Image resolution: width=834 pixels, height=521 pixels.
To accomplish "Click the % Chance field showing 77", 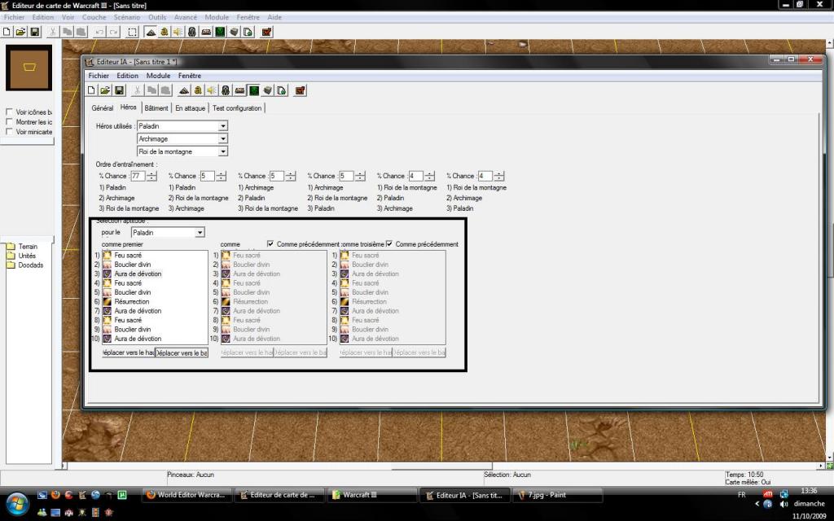I will click(x=138, y=176).
